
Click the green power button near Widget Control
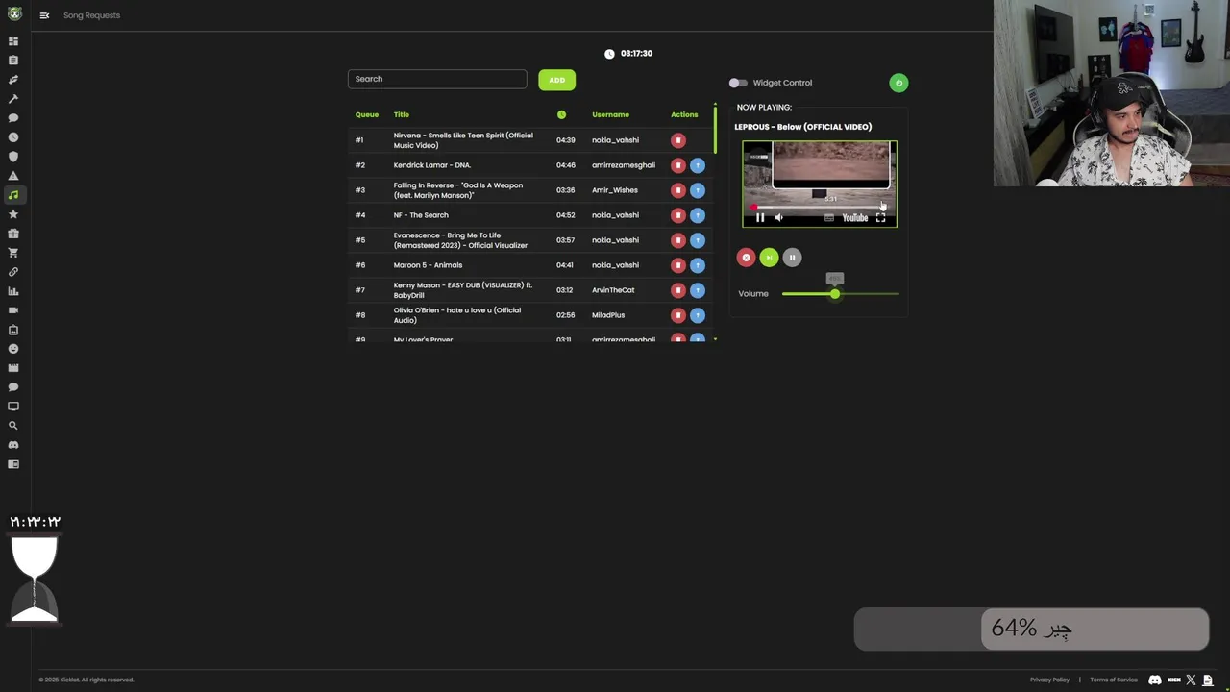tap(898, 83)
